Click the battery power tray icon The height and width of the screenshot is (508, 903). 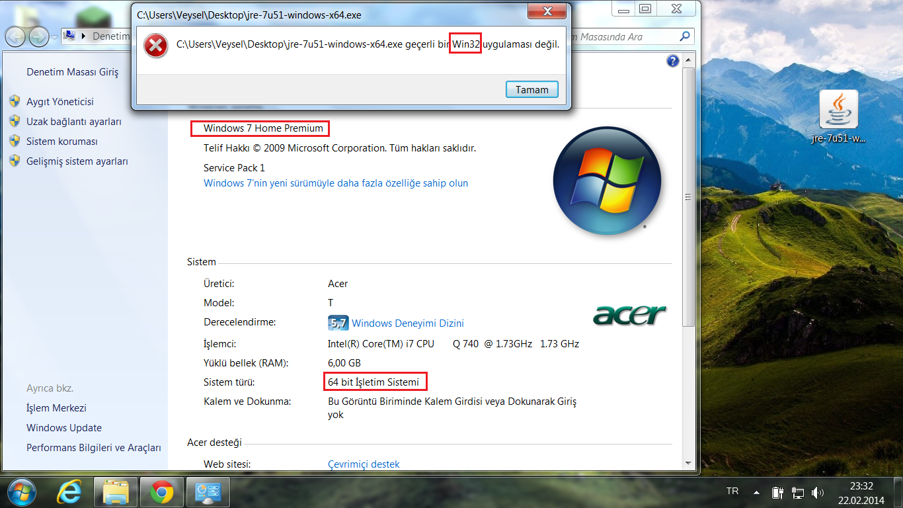point(777,492)
